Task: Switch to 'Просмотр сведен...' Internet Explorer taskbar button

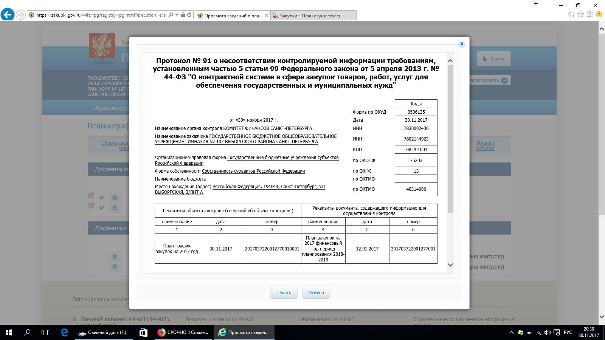Action: click(x=244, y=332)
